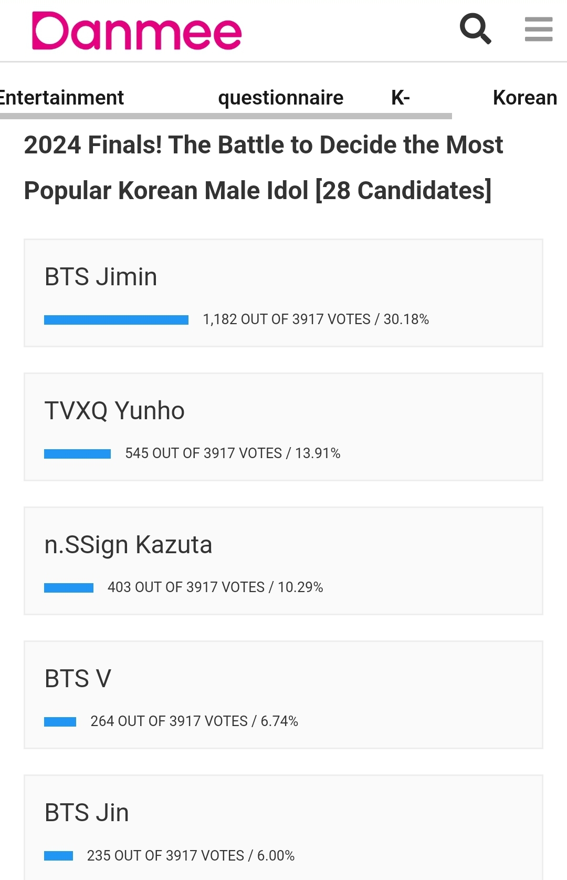
Task: Switch to the questionnaire tab
Action: pyautogui.click(x=280, y=98)
